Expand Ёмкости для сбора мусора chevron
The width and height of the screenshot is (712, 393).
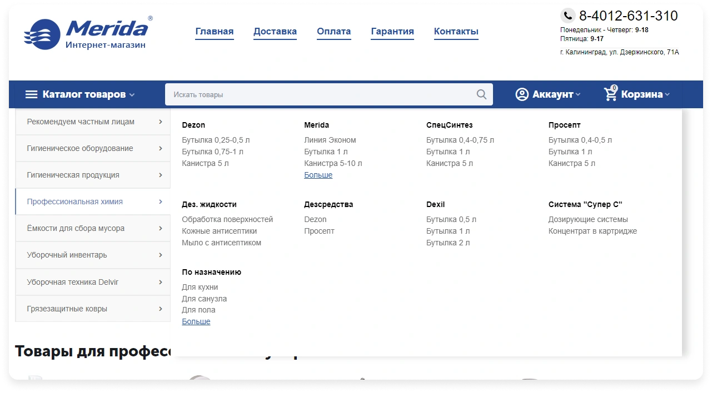pyautogui.click(x=161, y=228)
